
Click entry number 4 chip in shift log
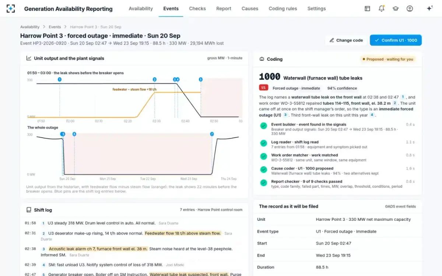tap(43, 265)
